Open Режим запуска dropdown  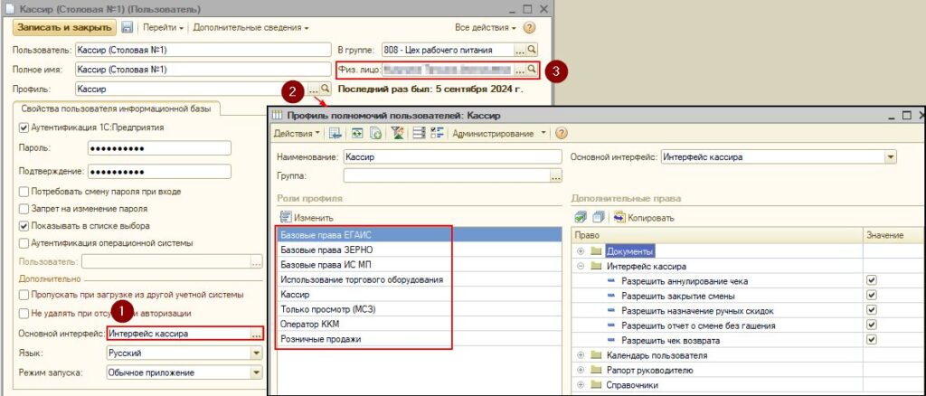click(256, 373)
